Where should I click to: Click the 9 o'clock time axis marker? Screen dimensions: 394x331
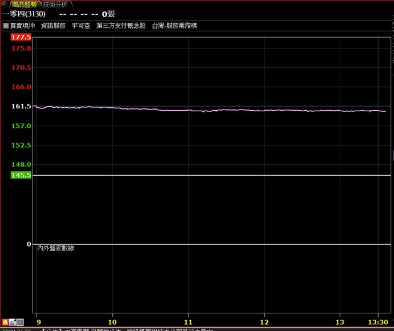click(x=38, y=322)
